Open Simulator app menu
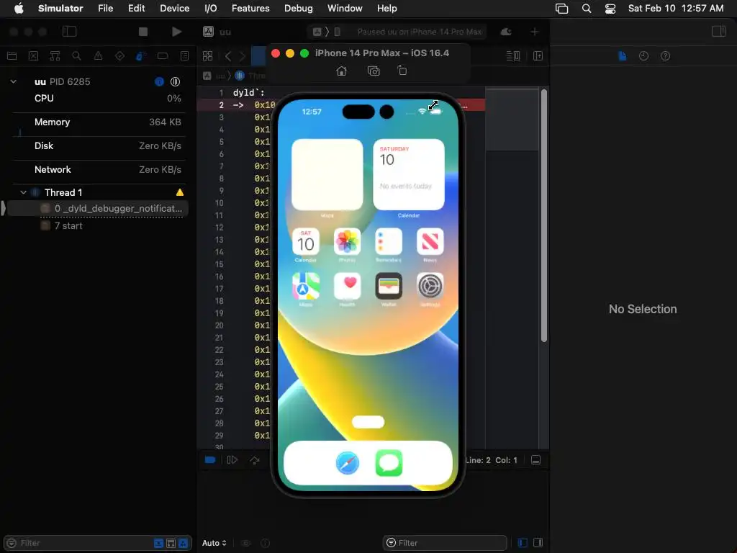 pyautogui.click(x=60, y=8)
